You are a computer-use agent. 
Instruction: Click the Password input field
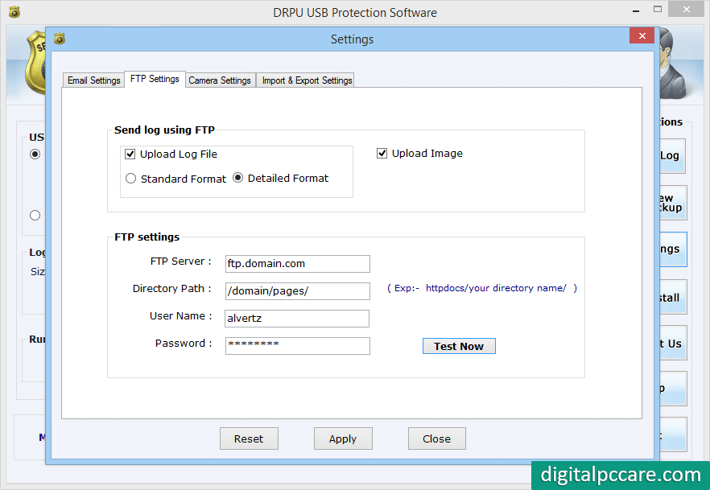click(298, 346)
